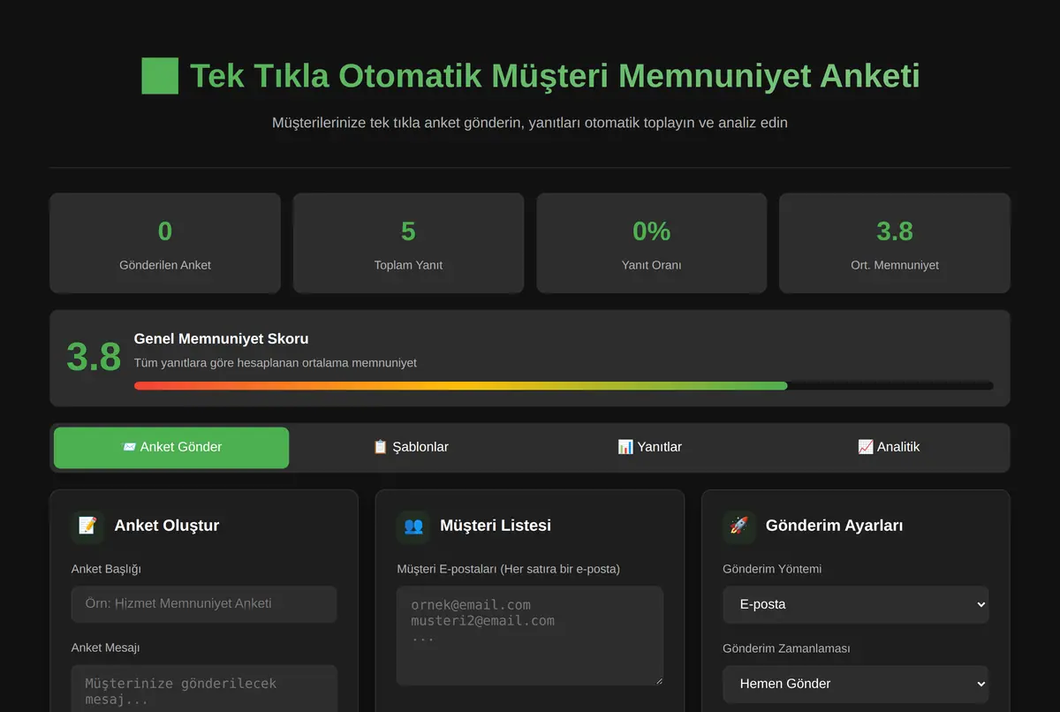Click the Gönderim Zamanlaması label
The image size is (1060, 712).
point(786,648)
